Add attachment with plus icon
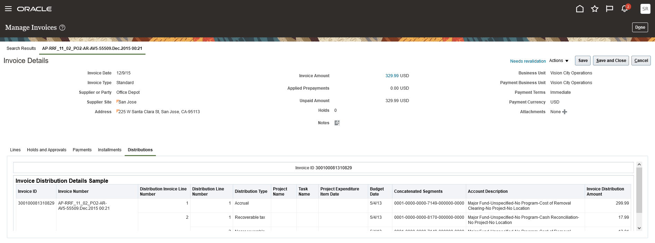 tap(565, 112)
